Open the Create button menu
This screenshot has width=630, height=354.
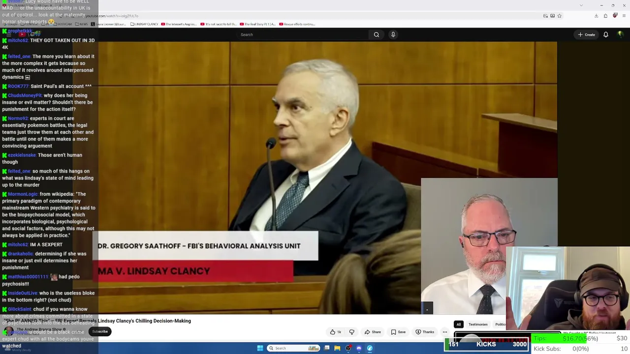click(x=587, y=34)
